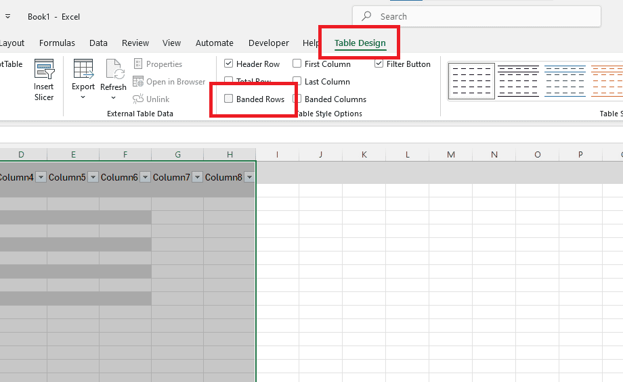Open the Export table icon
The height and width of the screenshot is (382, 623).
(x=83, y=69)
